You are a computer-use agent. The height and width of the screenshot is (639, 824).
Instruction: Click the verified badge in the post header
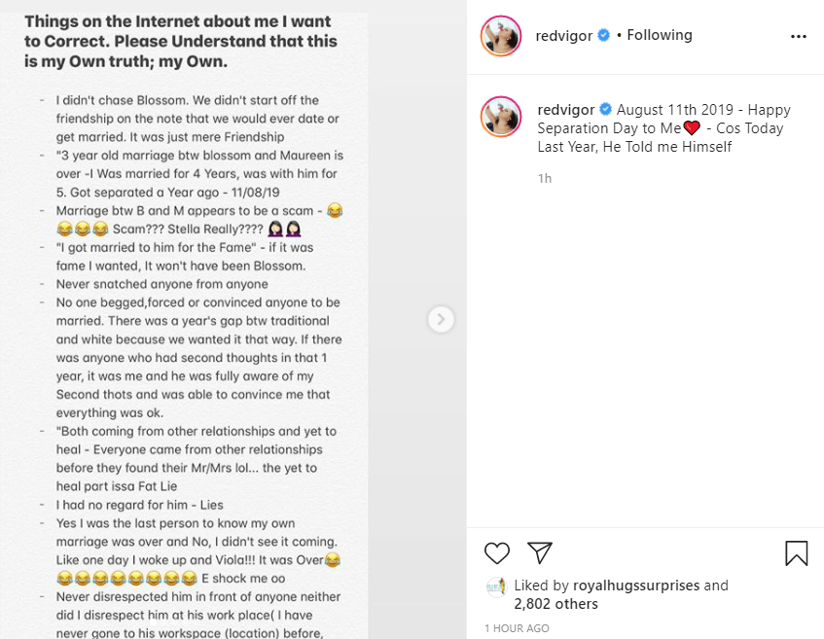(603, 36)
